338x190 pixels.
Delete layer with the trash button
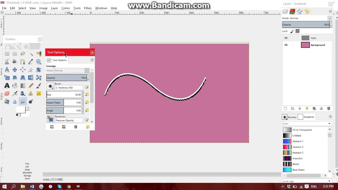[328, 108]
